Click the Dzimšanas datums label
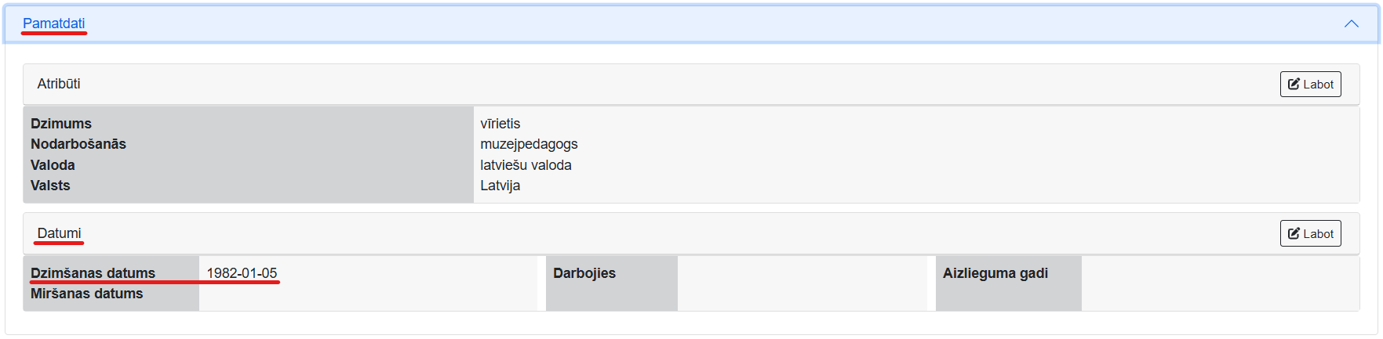The width and height of the screenshot is (1383, 339). pos(93,273)
